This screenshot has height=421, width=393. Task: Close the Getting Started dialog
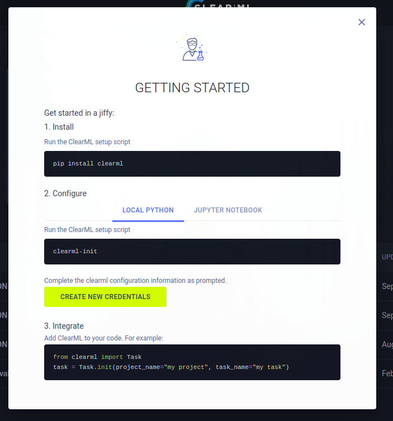click(x=362, y=22)
